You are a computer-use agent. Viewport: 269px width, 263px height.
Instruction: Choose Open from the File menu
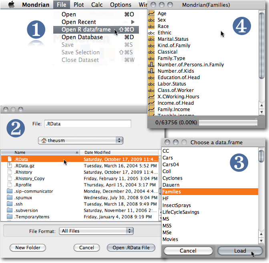[x=96, y=14]
